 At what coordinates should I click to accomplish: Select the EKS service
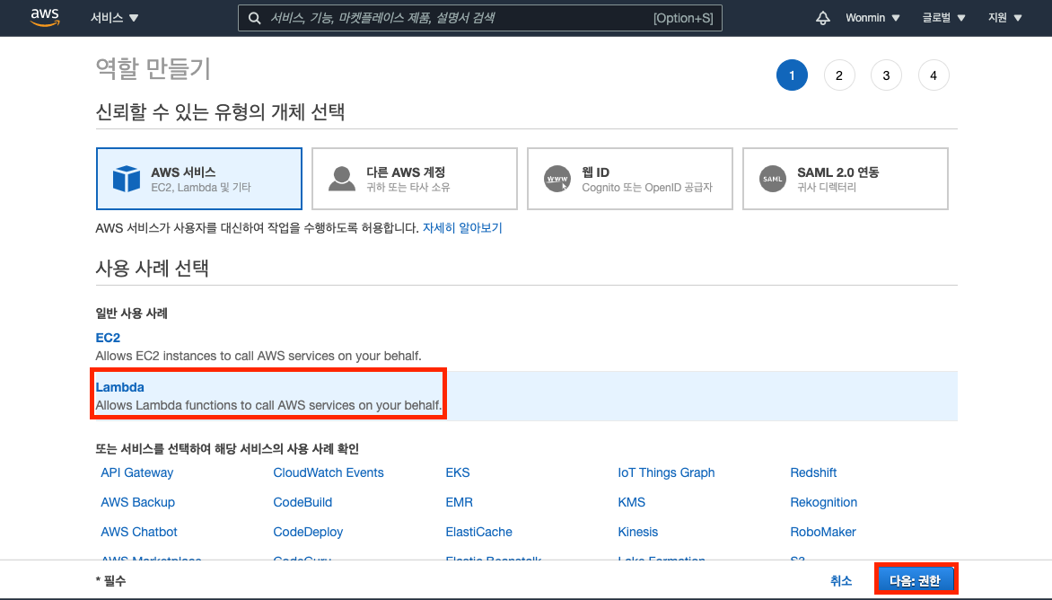click(x=458, y=472)
